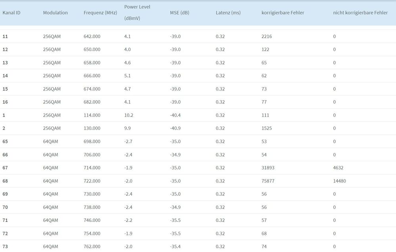The width and height of the screenshot is (396, 252).
Task: Click the Frequenz (MHz) column header
Action: [100, 13]
